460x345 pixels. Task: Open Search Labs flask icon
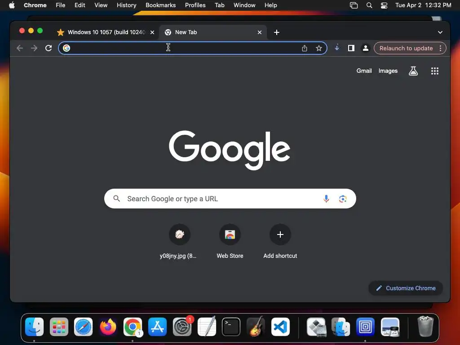tap(413, 71)
